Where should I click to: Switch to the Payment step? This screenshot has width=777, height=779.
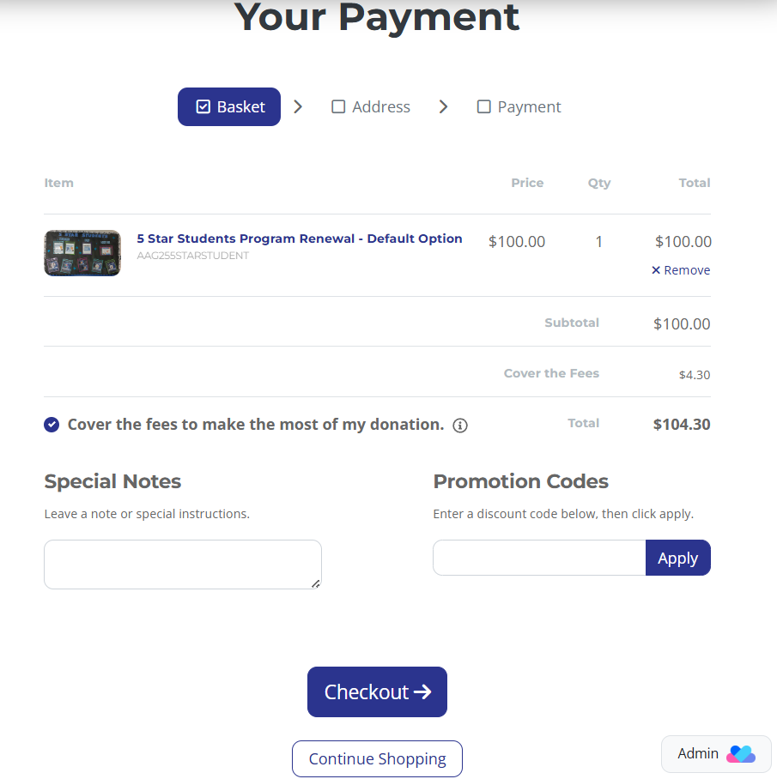pos(529,107)
